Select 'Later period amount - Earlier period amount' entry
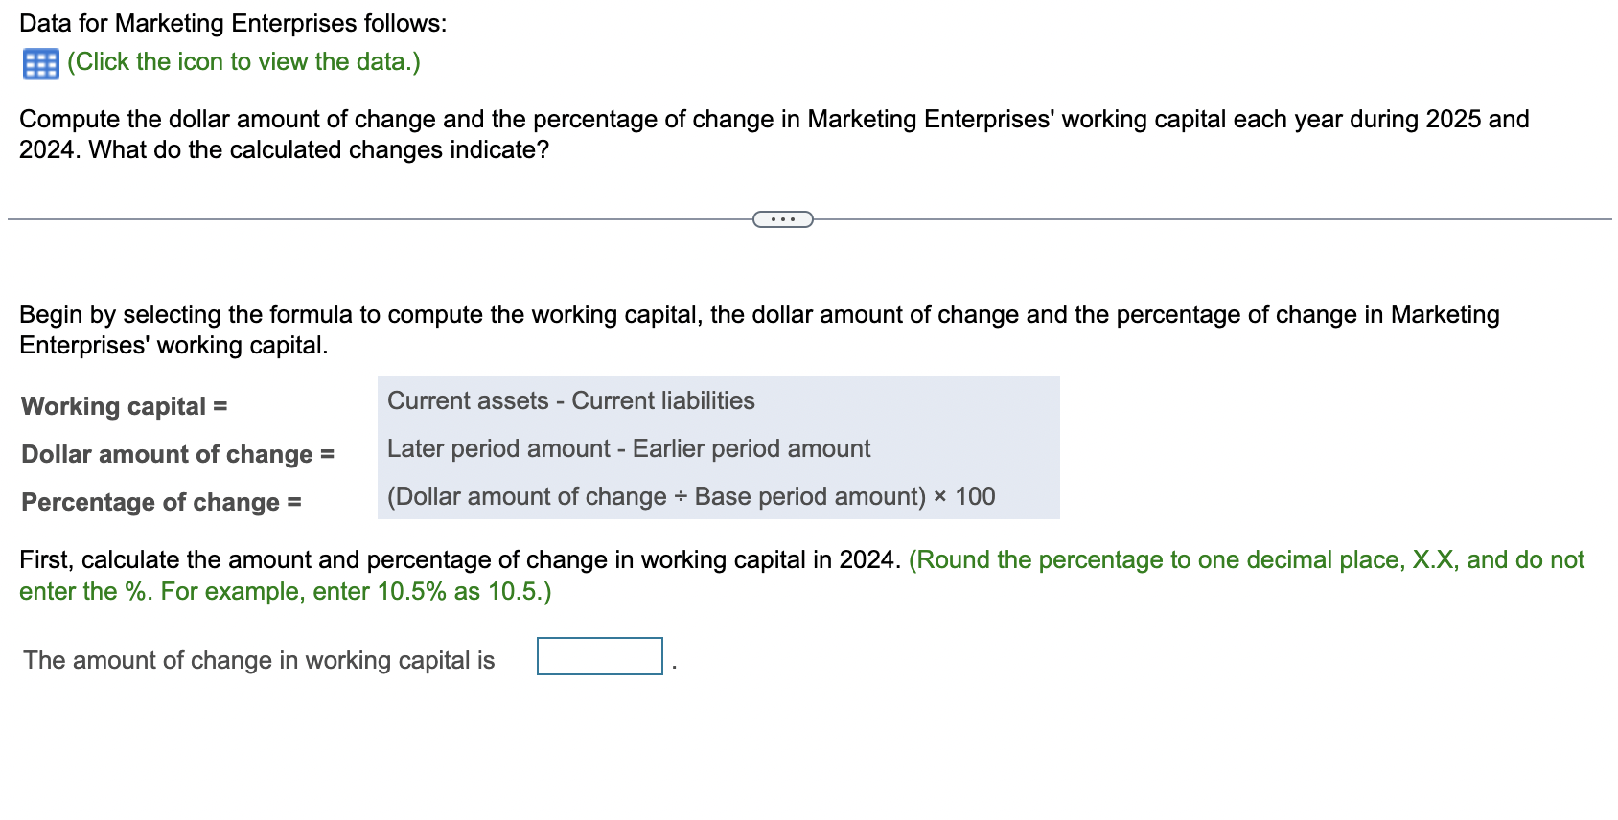Viewport: 1618px width, 820px height. tap(628, 448)
